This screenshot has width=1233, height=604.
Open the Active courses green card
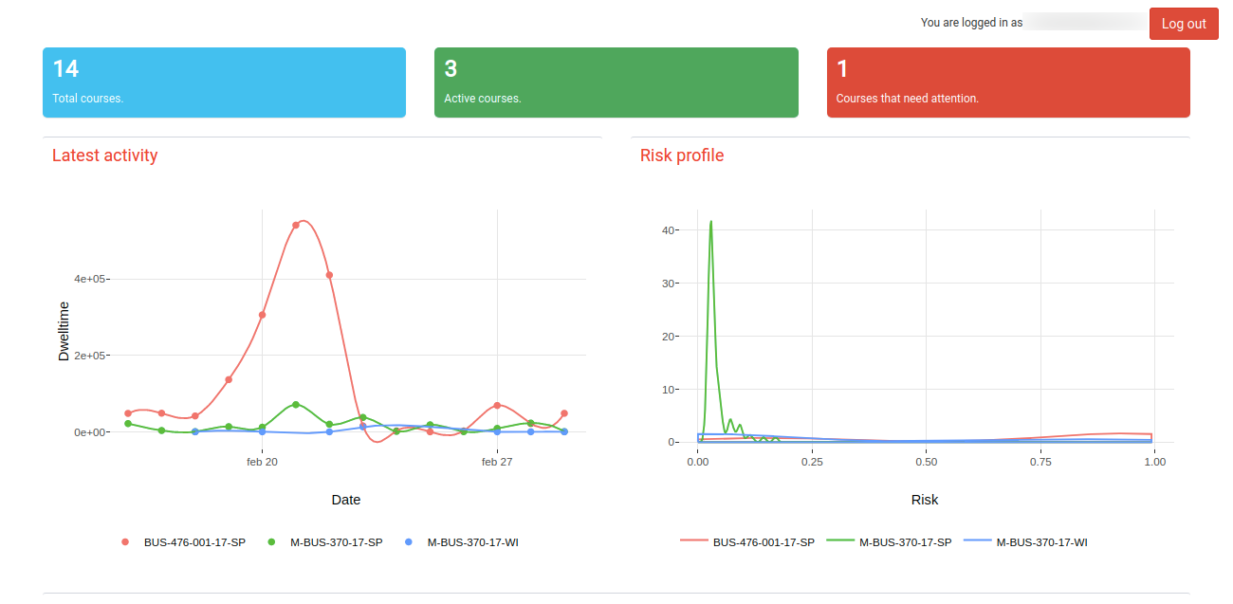coord(616,82)
